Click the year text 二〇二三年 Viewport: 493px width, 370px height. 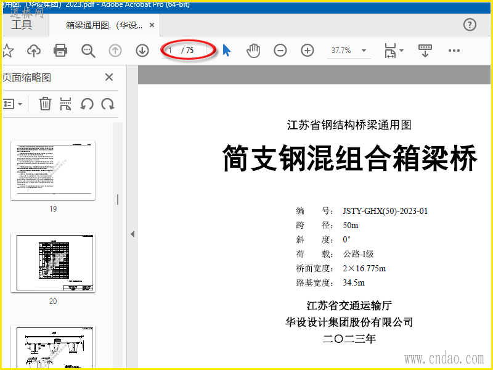coord(349,339)
